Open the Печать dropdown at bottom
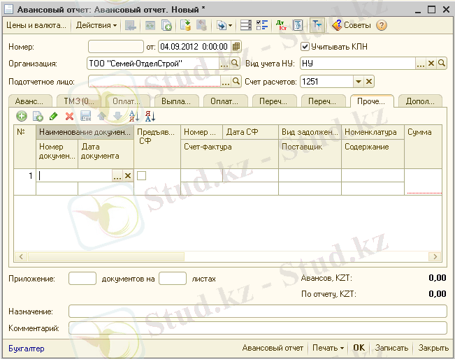 click(x=328, y=347)
